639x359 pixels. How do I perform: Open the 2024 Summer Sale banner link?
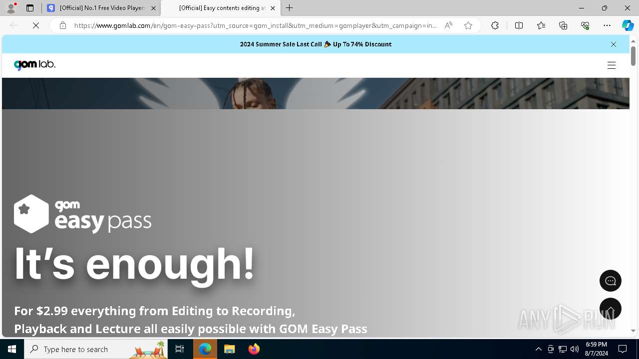click(316, 44)
